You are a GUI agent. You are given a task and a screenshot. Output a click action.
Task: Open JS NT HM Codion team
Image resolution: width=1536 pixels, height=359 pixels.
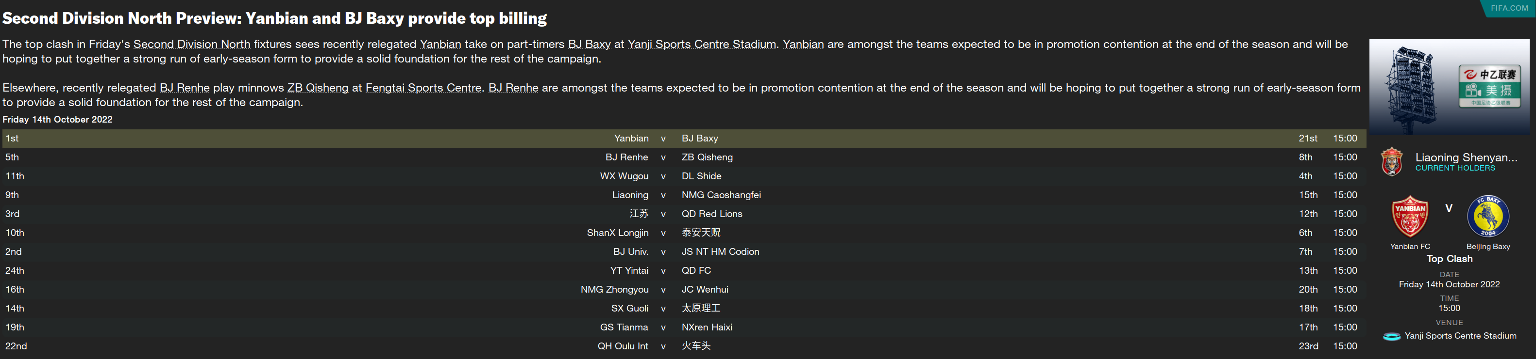click(720, 252)
